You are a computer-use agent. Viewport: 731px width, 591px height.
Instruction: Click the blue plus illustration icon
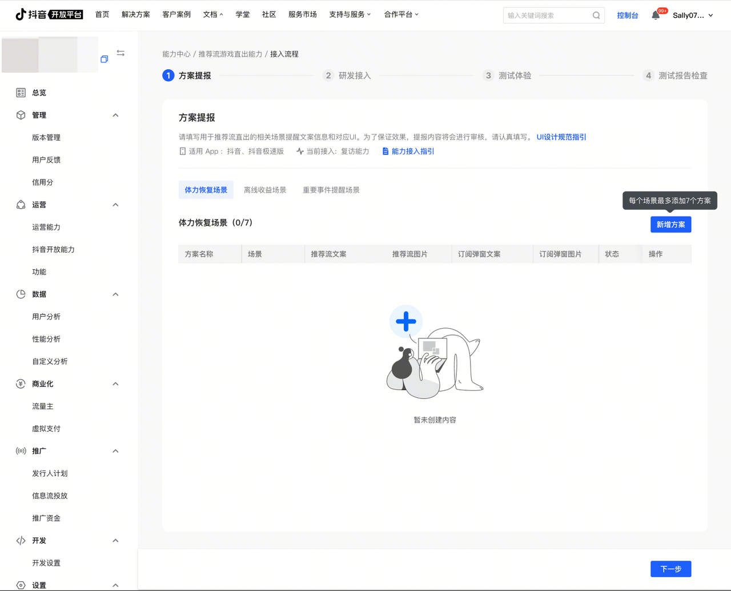tap(406, 321)
